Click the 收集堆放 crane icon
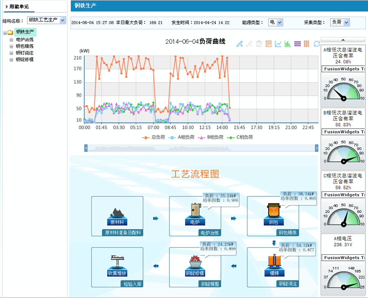 117,261
